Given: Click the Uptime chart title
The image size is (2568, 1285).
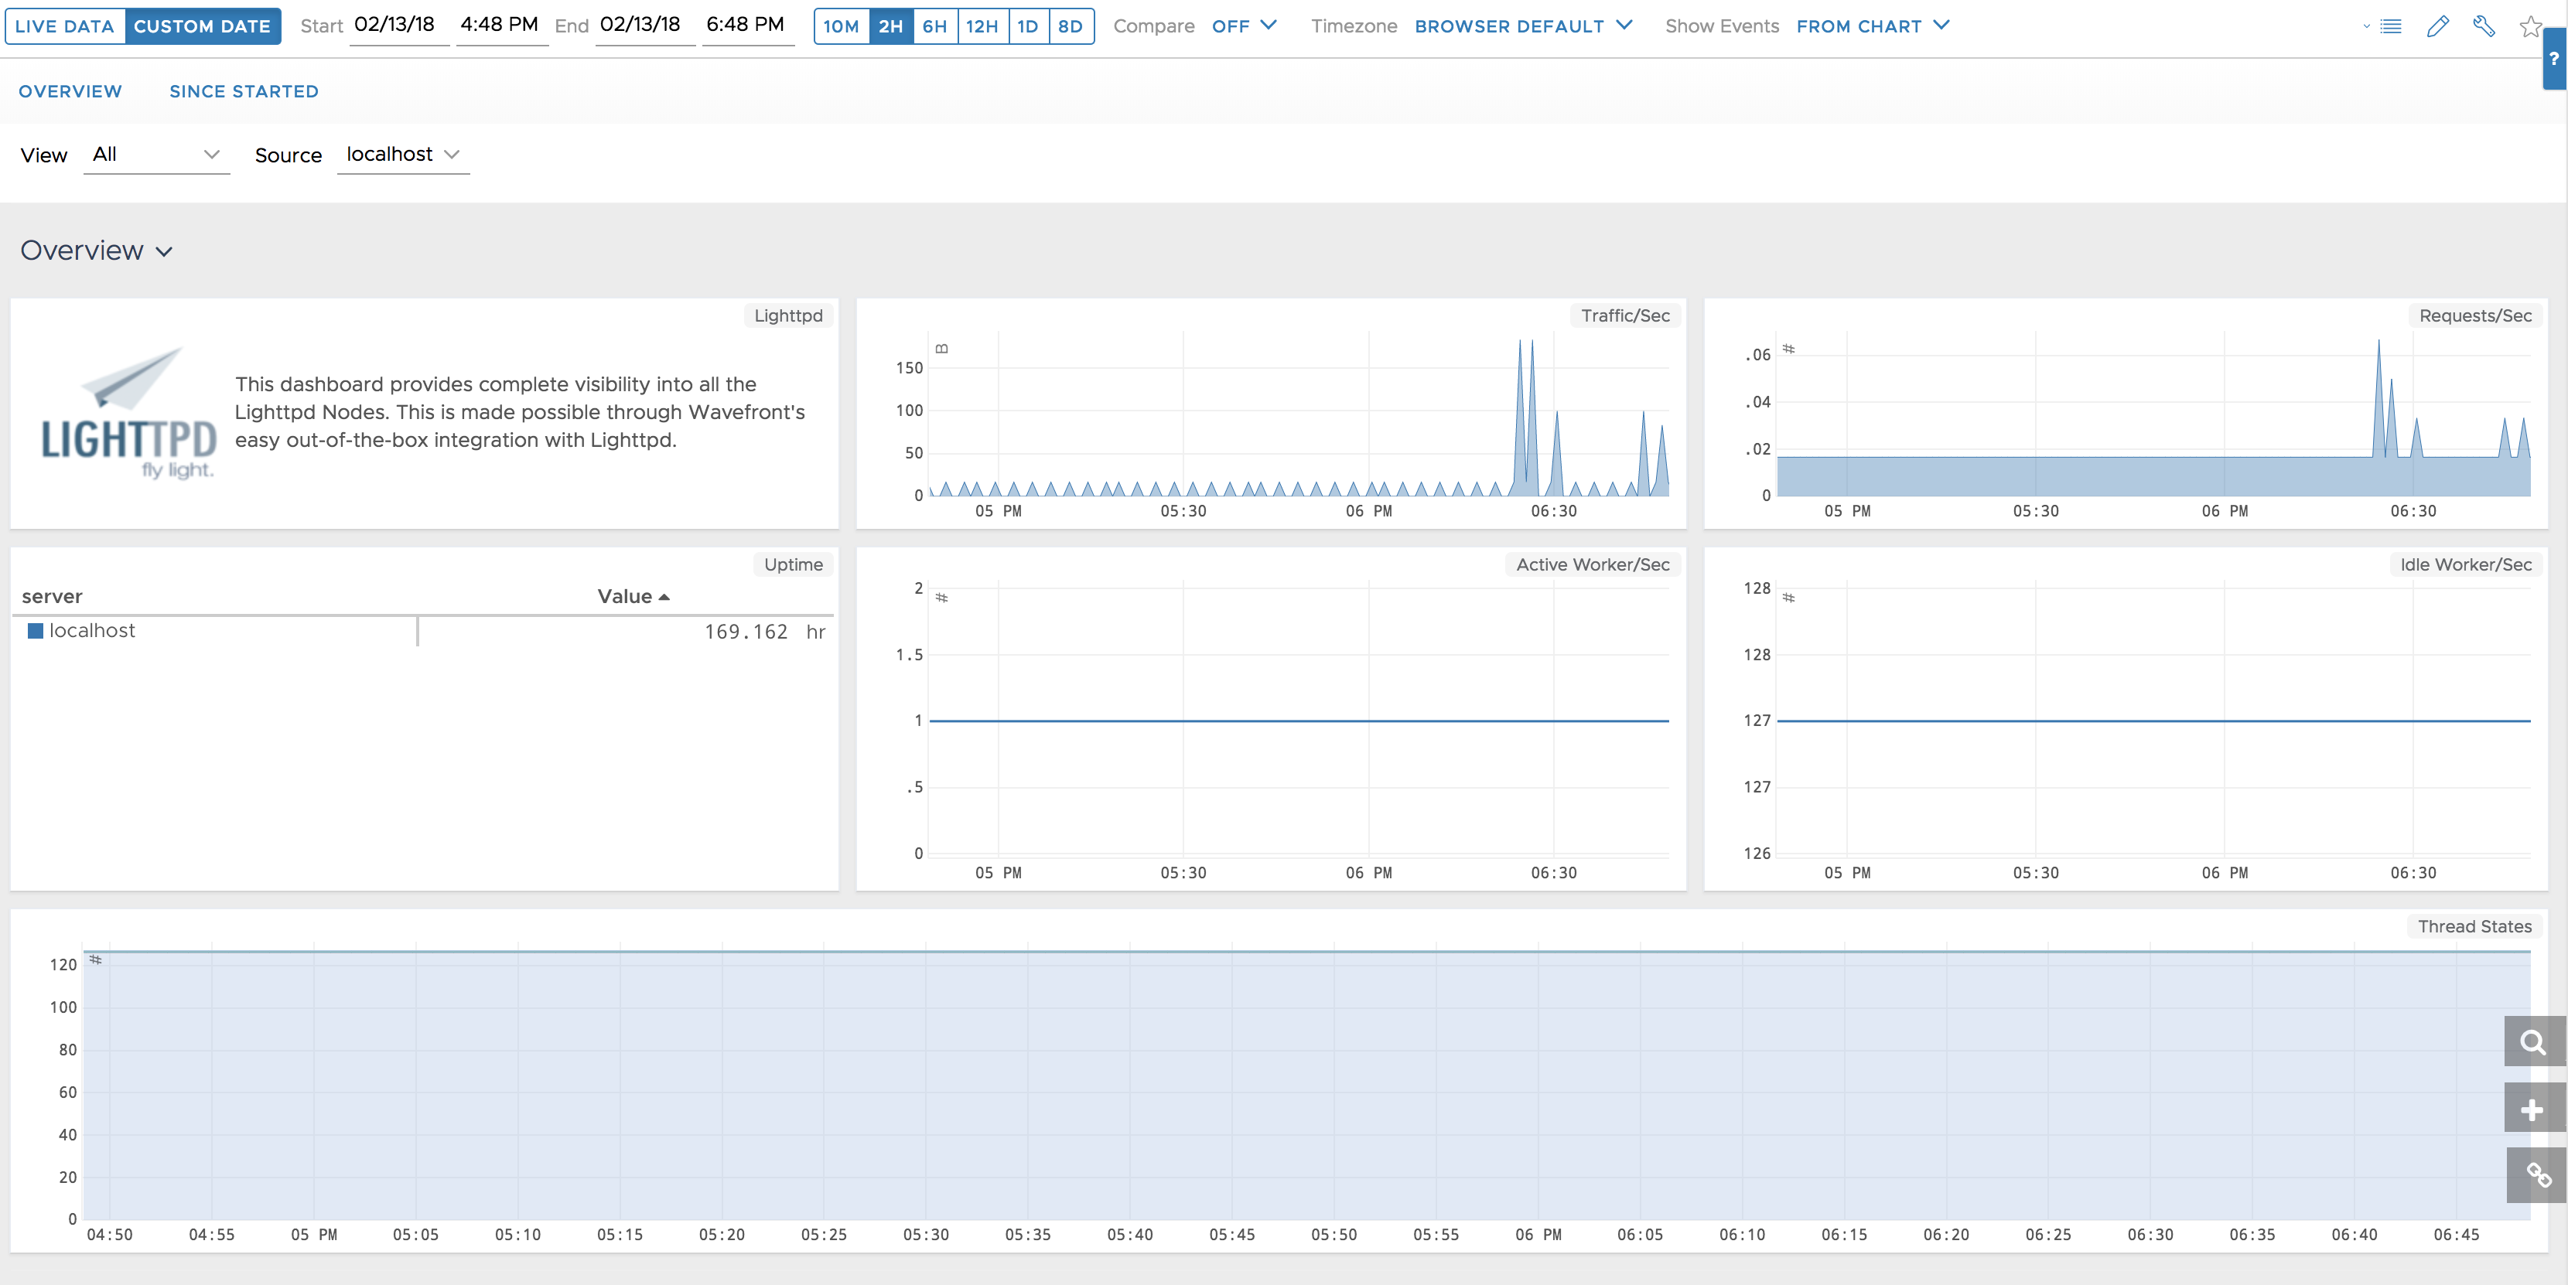Looking at the screenshot, I should pyautogui.click(x=794, y=565).
